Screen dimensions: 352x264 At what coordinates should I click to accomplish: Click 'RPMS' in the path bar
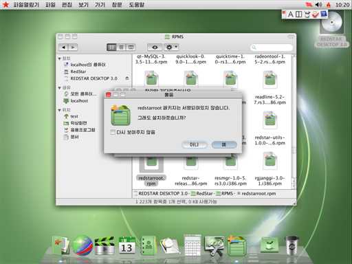pyautogui.click(x=225, y=194)
